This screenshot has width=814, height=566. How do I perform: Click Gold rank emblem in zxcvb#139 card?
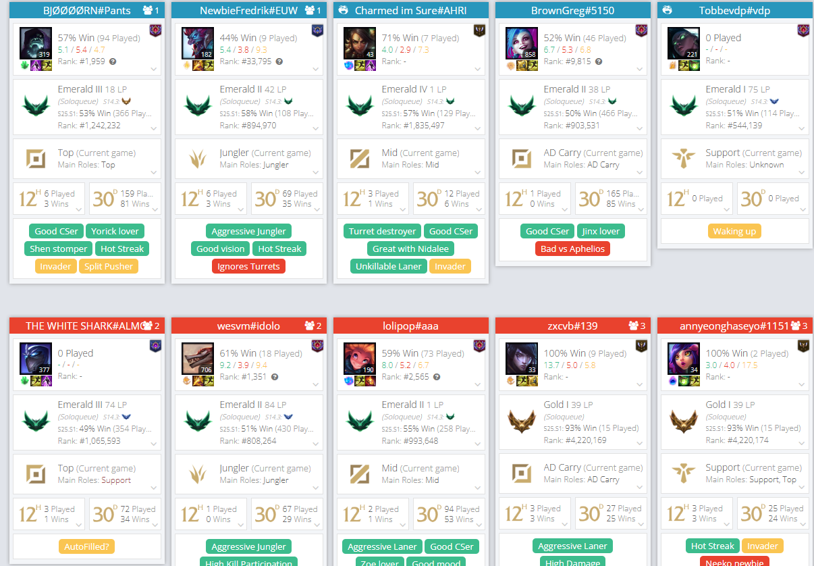(521, 421)
